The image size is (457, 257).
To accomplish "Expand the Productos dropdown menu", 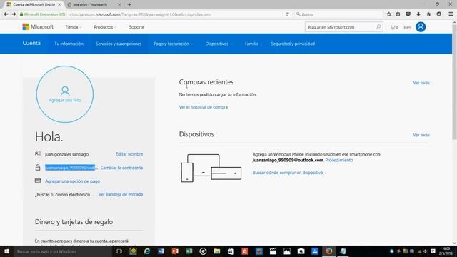I will tap(105, 27).
